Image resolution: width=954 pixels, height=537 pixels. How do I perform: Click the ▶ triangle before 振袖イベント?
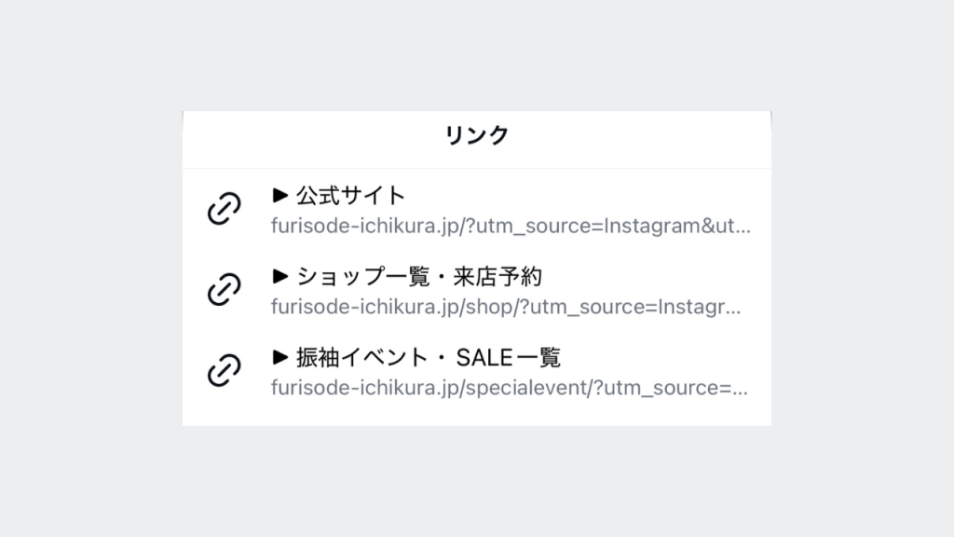[x=279, y=357]
